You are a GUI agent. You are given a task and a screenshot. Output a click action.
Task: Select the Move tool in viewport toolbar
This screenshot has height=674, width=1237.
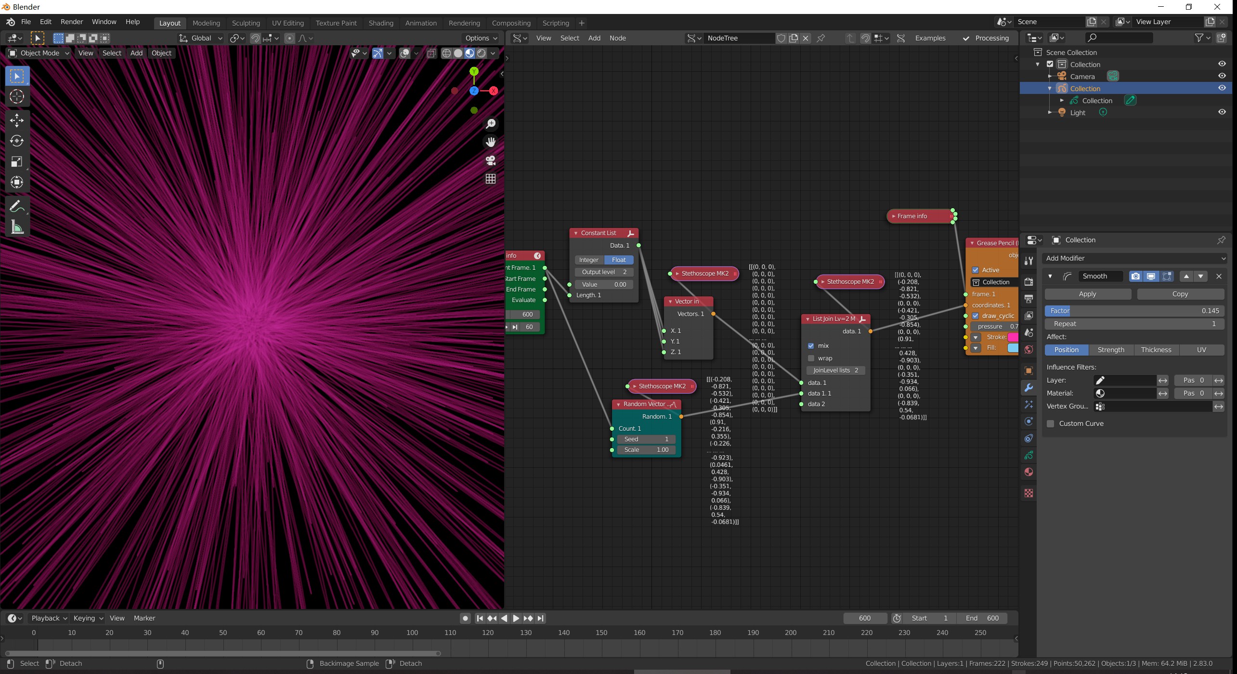17,120
